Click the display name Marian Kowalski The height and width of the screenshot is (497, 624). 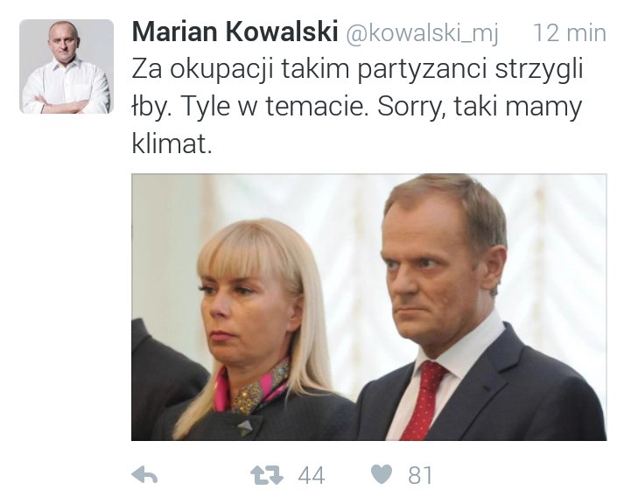click(235, 31)
